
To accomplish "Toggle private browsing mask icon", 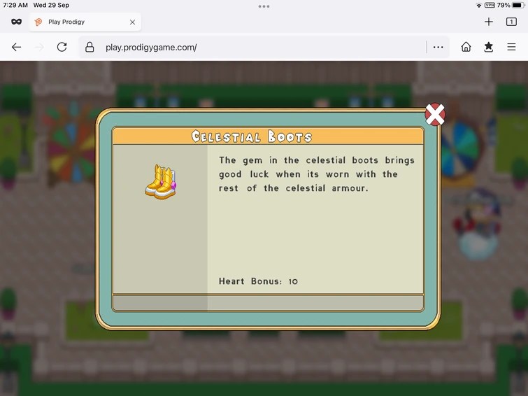I will [16, 22].
